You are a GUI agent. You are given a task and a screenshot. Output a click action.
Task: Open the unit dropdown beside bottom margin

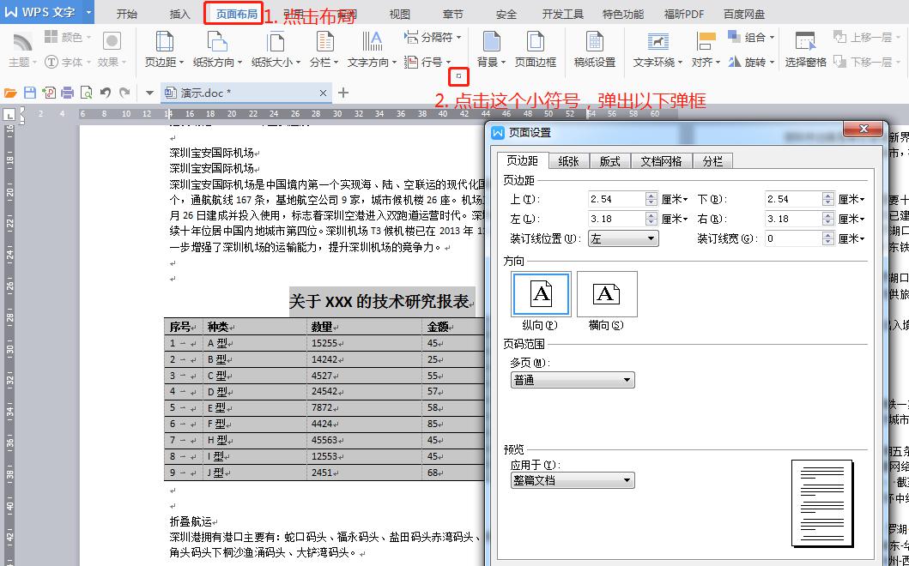tap(851, 199)
